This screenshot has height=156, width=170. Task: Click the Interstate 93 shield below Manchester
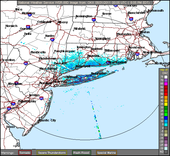(x=131, y=19)
